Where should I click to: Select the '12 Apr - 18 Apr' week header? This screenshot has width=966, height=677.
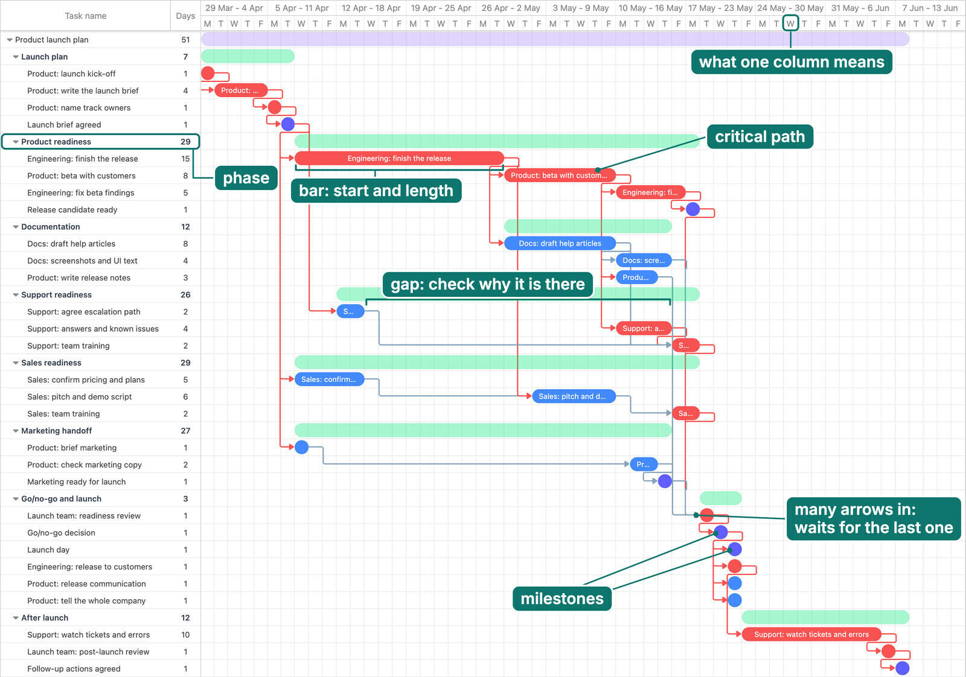pos(371,8)
